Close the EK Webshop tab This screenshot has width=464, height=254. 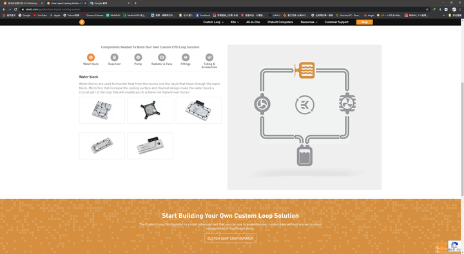[x=42, y=3]
